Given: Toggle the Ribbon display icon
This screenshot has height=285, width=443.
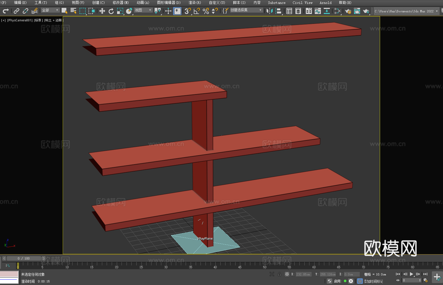Looking at the screenshot, I should (309, 11).
